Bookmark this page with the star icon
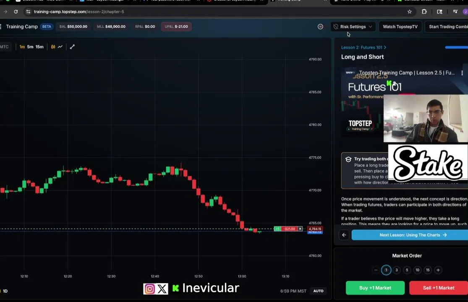468x302 pixels. 410,12
